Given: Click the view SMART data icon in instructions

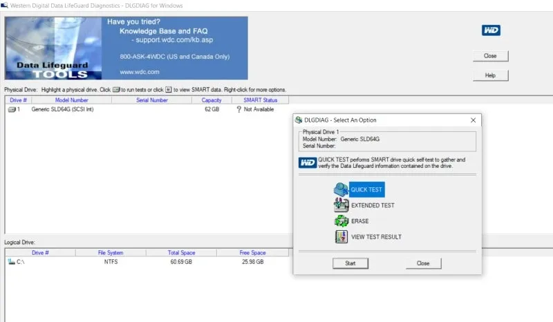Looking at the screenshot, I should click(x=168, y=90).
